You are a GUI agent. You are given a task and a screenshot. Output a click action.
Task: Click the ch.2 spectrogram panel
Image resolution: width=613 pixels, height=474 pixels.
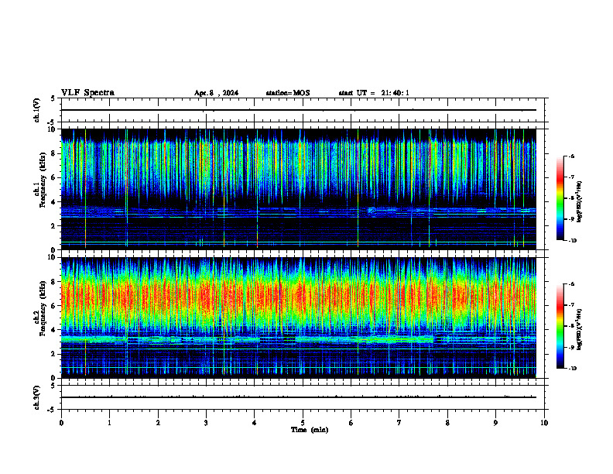point(299,318)
